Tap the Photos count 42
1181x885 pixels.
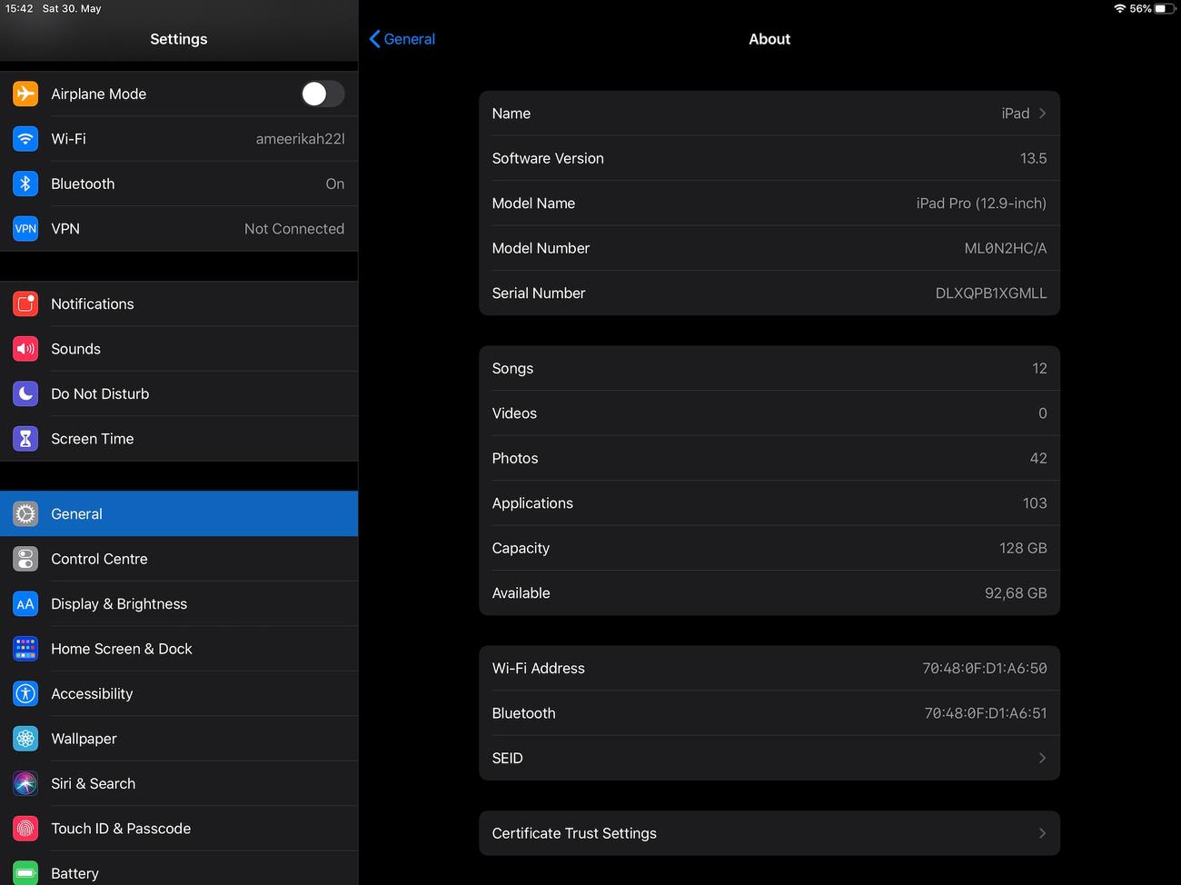click(x=1038, y=458)
